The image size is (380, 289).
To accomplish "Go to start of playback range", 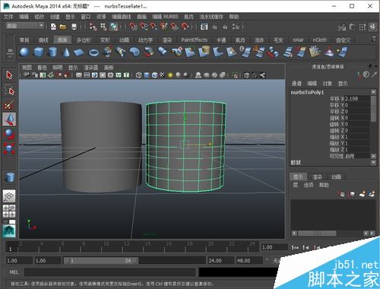I will tap(295, 247).
